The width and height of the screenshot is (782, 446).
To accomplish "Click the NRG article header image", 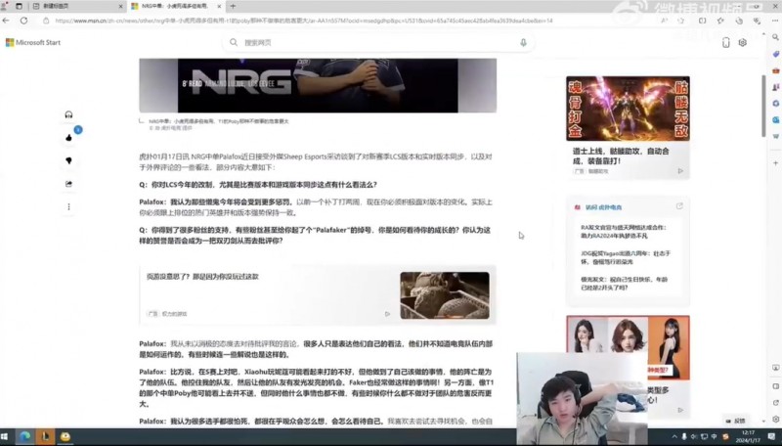I will 318,85.
